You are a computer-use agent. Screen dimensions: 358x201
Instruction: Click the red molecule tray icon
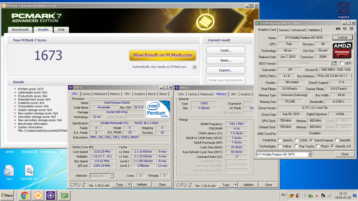(317, 196)
